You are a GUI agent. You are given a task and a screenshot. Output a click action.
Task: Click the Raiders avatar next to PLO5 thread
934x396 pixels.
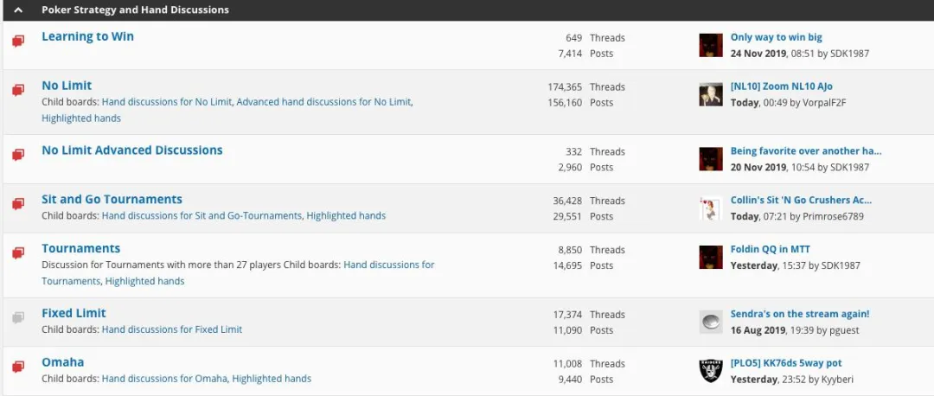[x=711, y=371]
